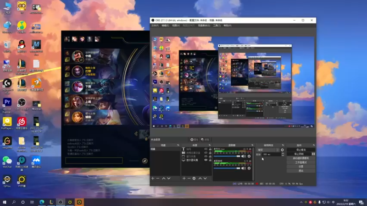This screenshot has height=206, width=367.
Task: Click 启动虚拟摄像机 virtual camera button
Action: click(301, 158)
